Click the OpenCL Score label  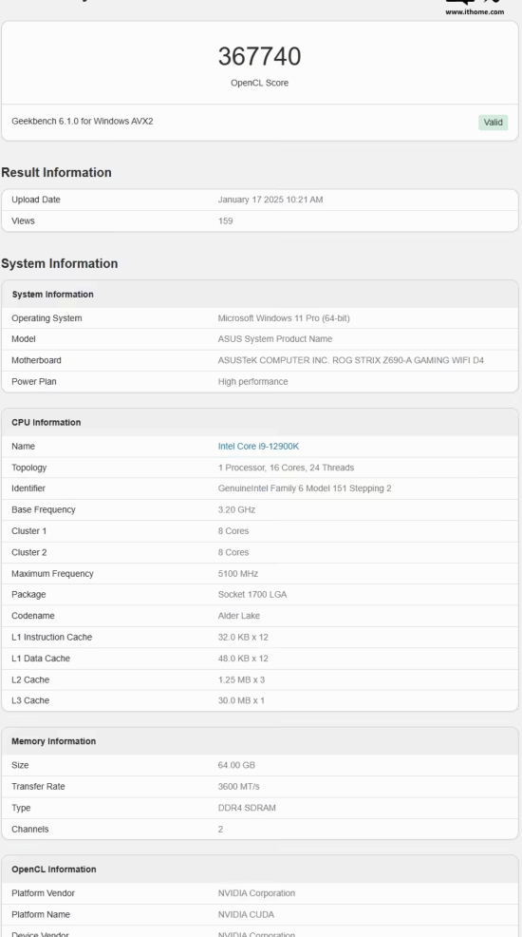(259, 83)
